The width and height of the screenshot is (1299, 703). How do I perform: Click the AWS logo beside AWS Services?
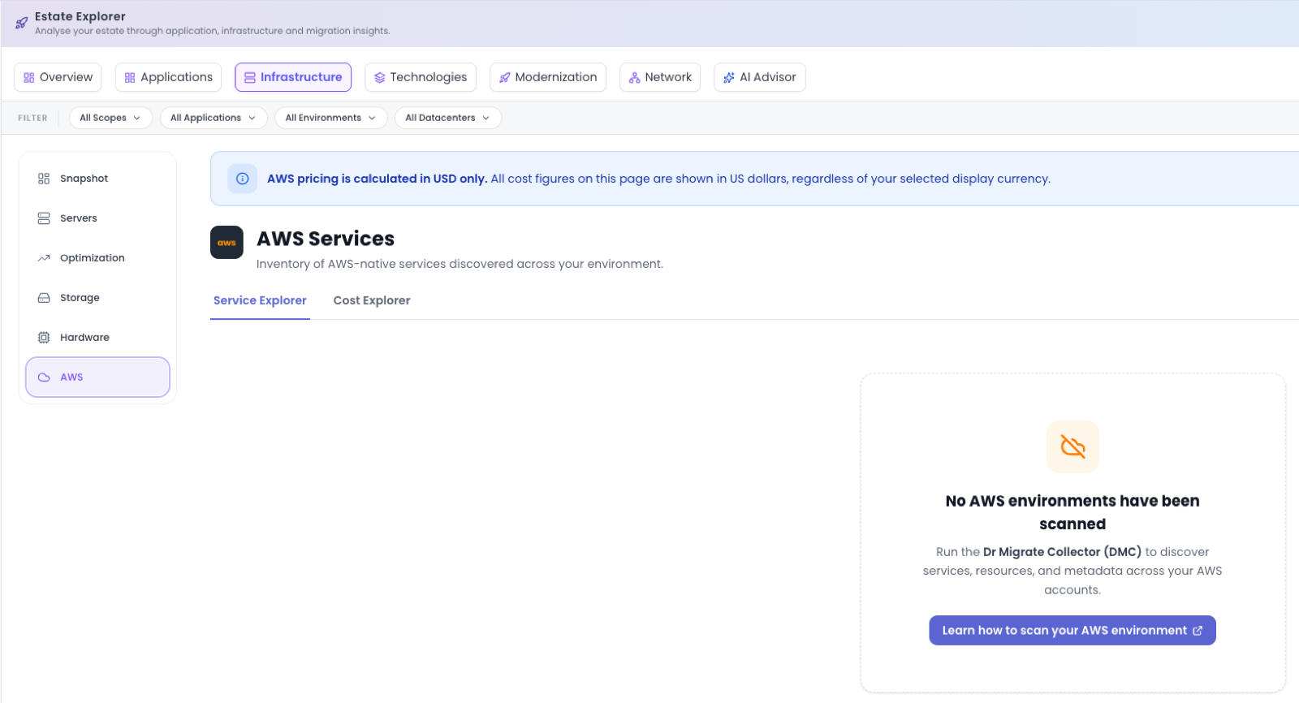pos(227,243)
